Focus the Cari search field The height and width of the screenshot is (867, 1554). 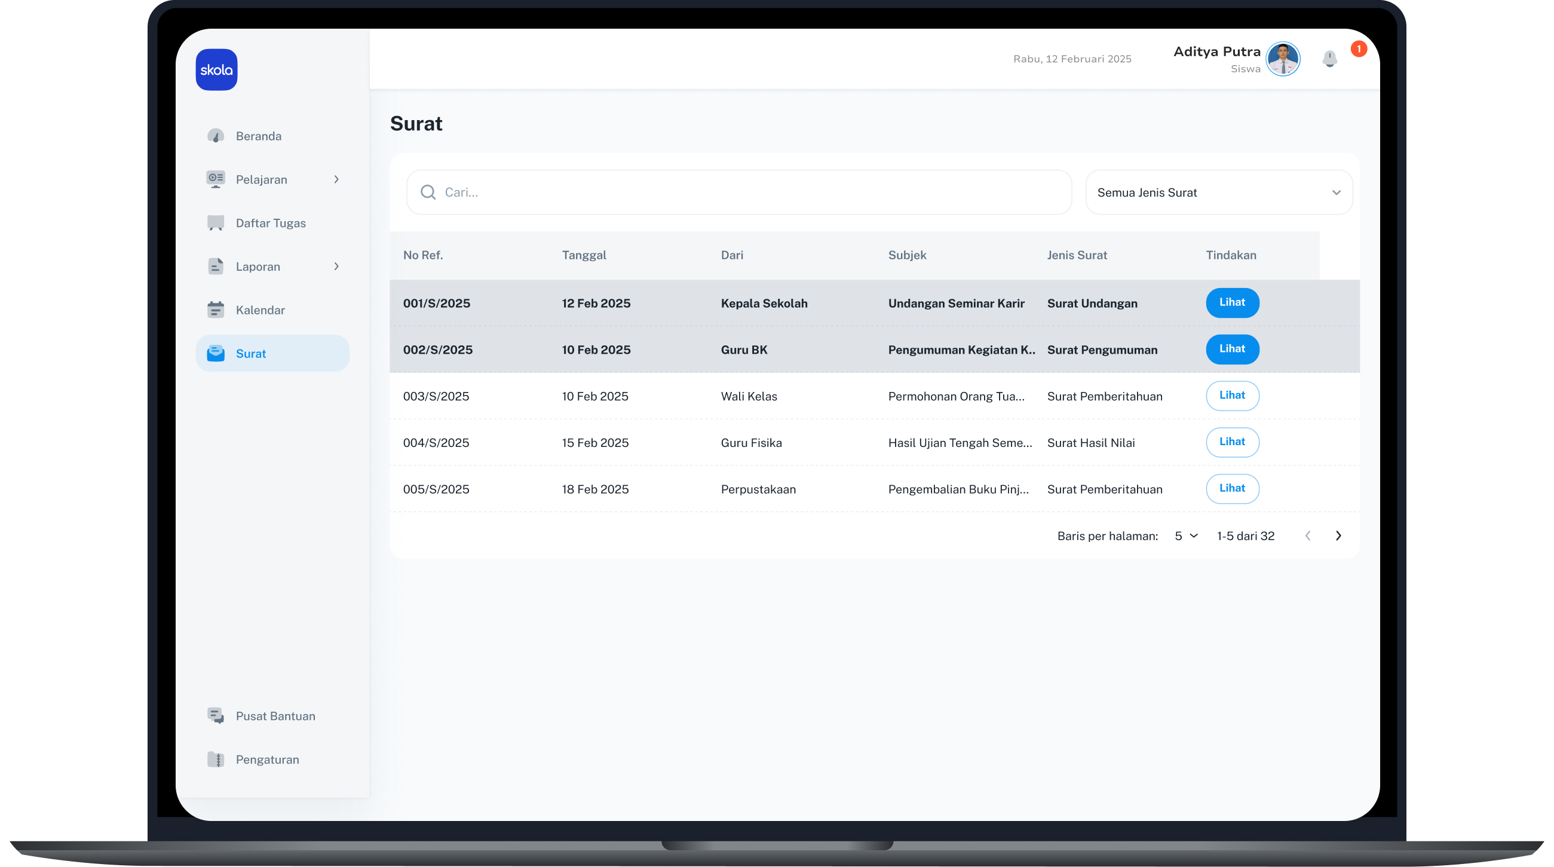coord(748,192)
